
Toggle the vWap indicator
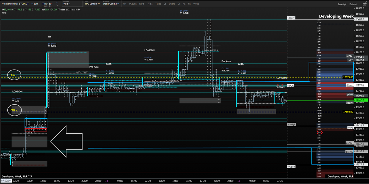196,4
